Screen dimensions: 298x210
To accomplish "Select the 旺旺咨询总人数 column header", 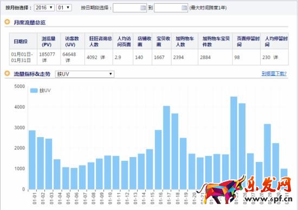I will [99, 41].
